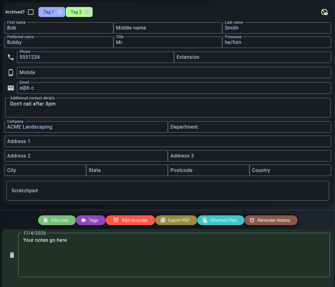Click the red Add reminder button

click(130, 220)
